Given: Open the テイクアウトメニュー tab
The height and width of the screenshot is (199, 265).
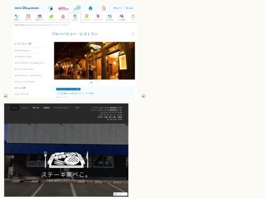Looking at the screenshot, I should tap(62, 108).
